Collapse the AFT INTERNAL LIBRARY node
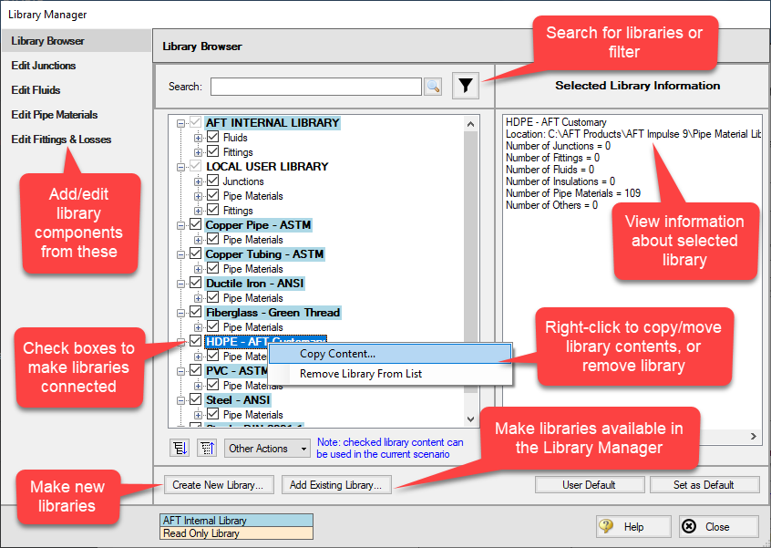771x548 pixels. pyautogui.click(x=181, y=123)
